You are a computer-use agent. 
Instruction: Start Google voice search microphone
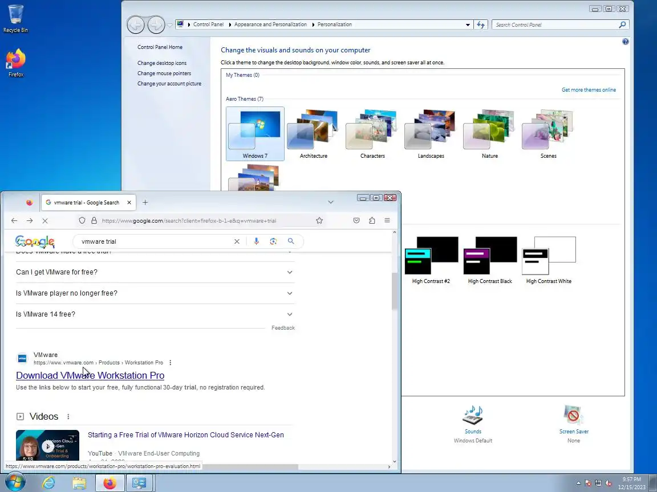tap(256, 241)
